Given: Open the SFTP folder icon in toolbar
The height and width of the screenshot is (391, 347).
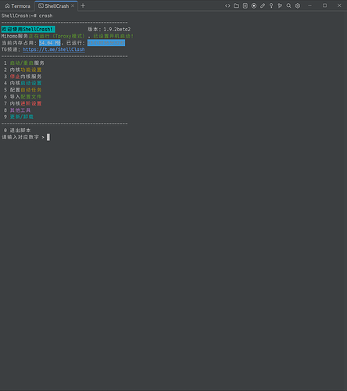Looking at the screenshot, I should coord(236,5).
